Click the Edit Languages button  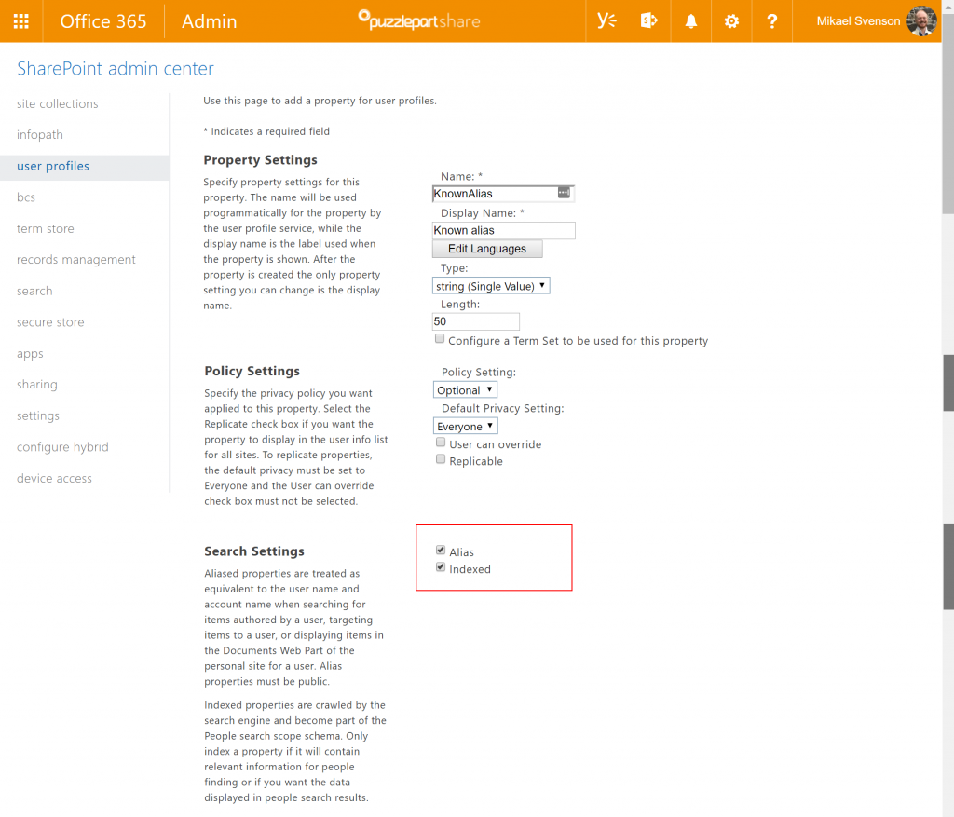[x=487, y=249]
